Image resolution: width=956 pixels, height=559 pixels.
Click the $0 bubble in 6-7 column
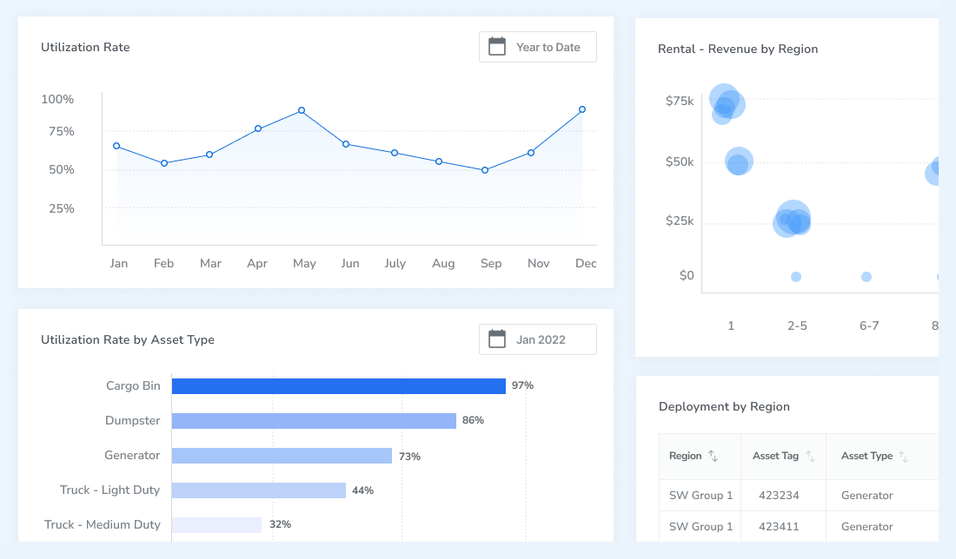[866, 277]
